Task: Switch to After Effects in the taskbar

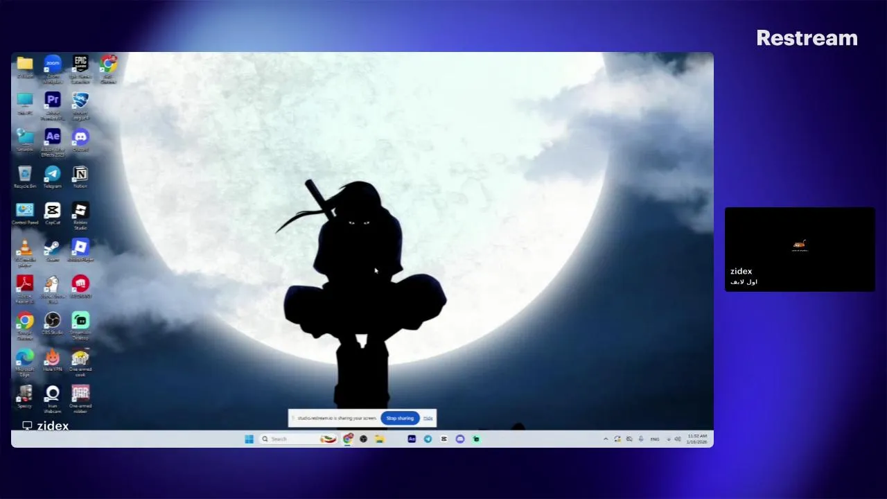Action: pyautogui.click(x=412, y=439)
